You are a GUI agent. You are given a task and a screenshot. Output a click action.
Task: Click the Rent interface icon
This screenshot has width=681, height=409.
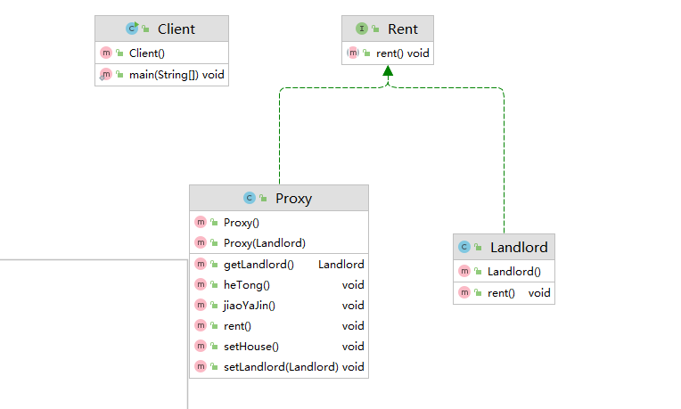(x=362, y=29)
